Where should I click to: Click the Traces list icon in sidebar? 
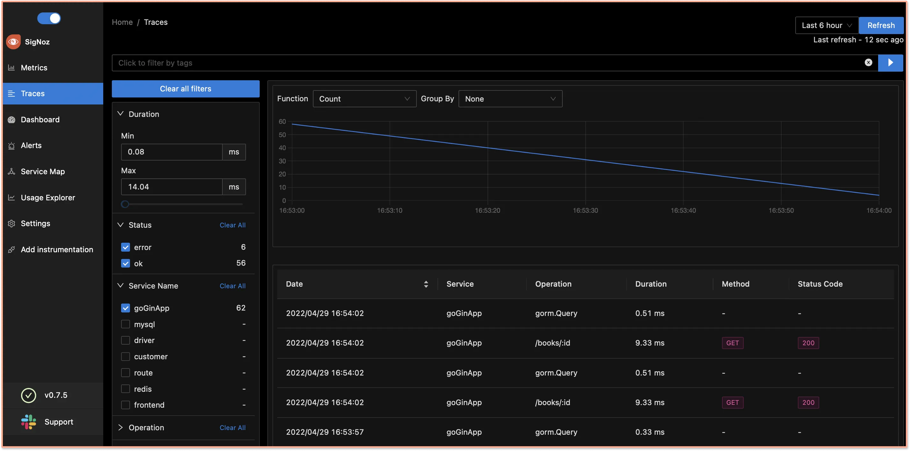[11, 94]
